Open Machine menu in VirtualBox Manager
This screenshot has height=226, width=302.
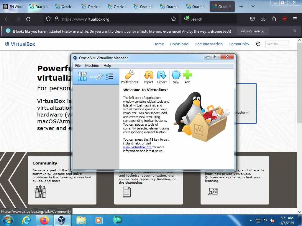92,66
